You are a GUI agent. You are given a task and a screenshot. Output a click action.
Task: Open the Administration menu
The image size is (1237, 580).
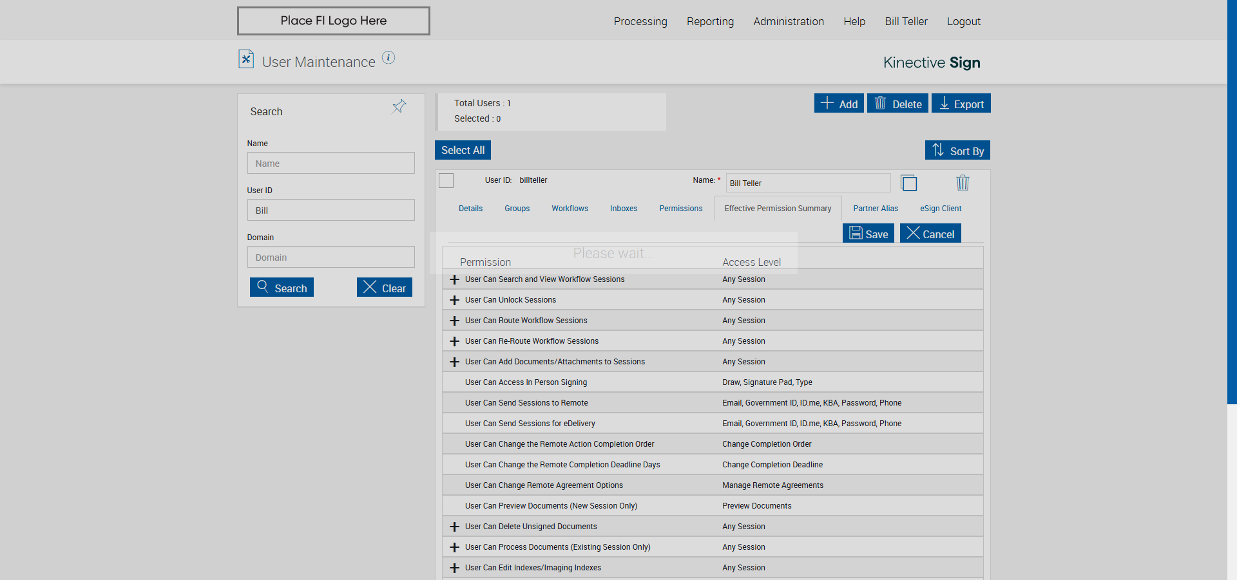click(x=788, y=21)
